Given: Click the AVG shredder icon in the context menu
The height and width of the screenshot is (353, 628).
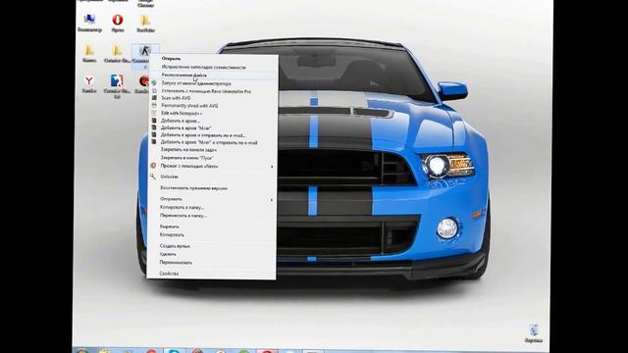Looking at the screenshot, I should pyautogui.click(x=154, y=105).
